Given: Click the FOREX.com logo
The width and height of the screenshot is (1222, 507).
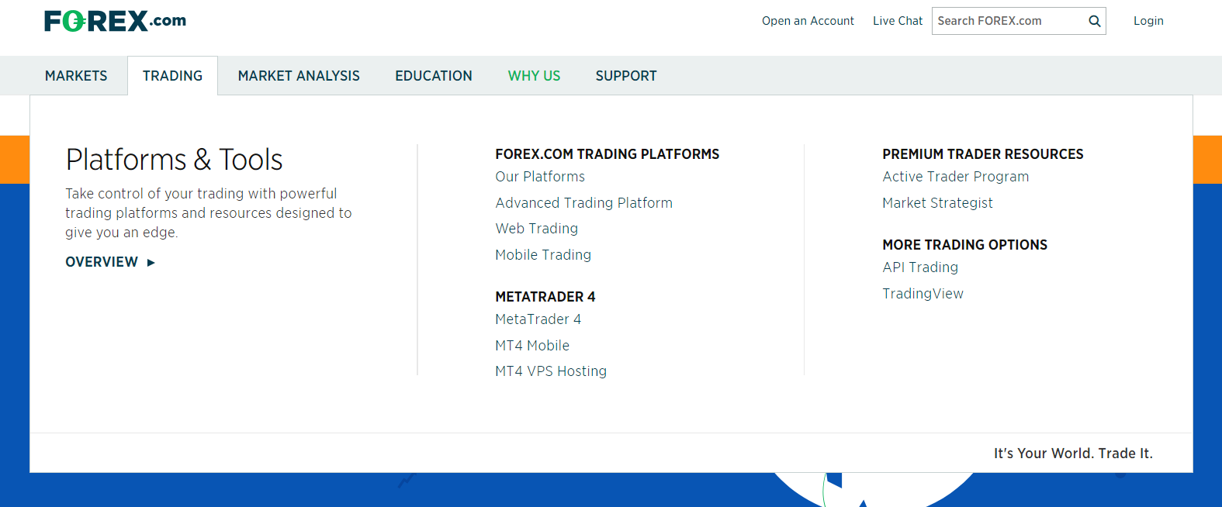Looking at the screenshot, I should pos(115,21).
